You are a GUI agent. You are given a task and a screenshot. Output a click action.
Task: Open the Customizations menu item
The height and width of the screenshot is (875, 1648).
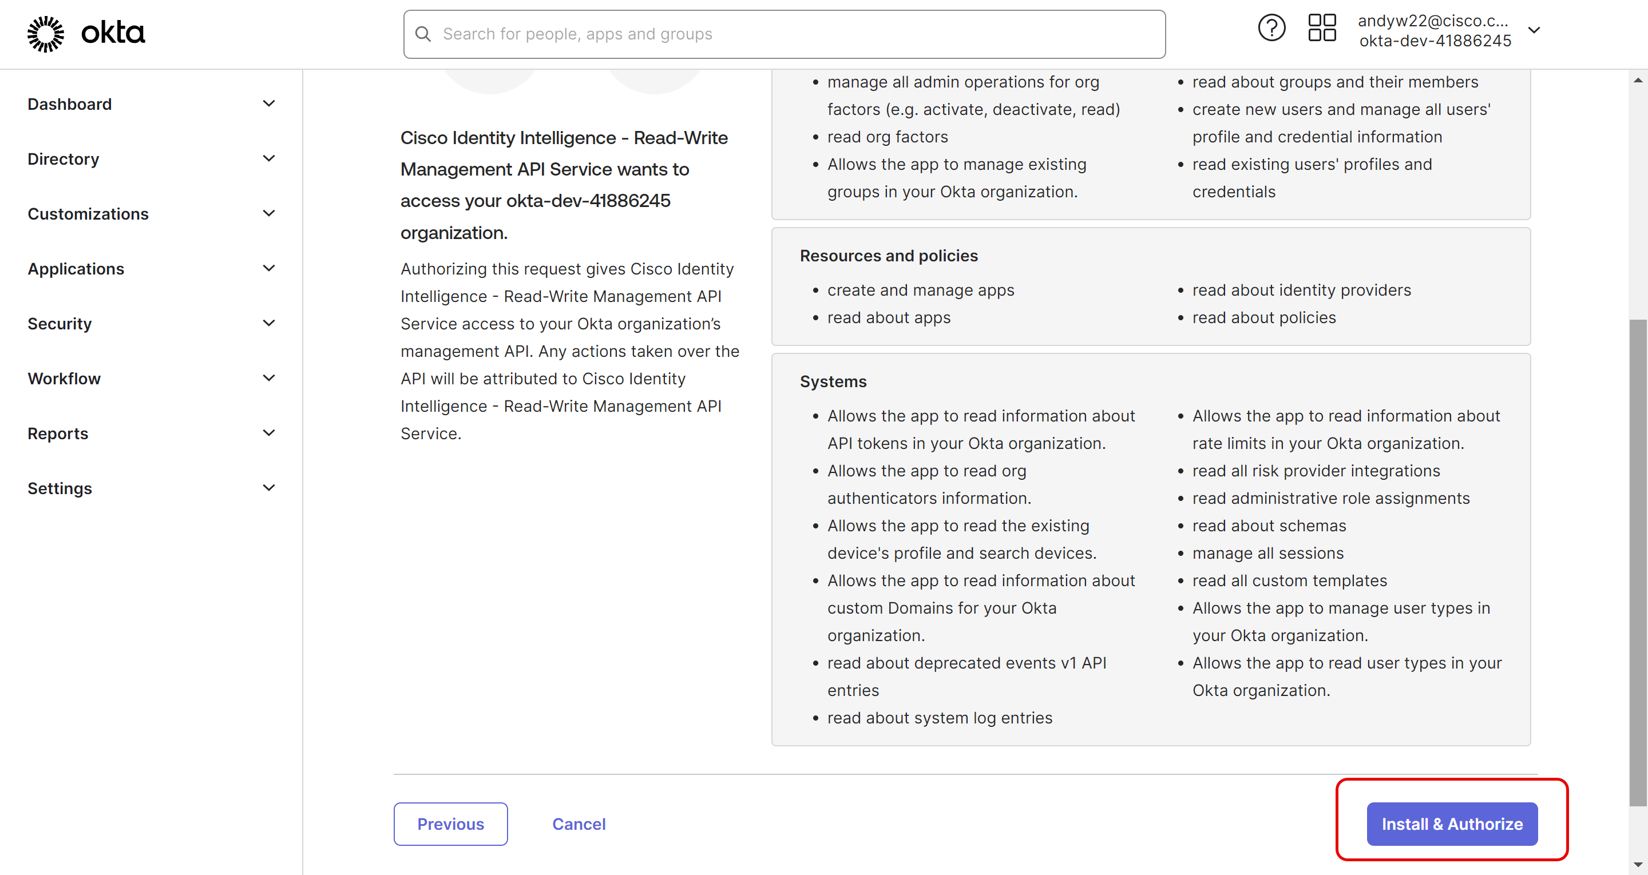click(88, 214)
